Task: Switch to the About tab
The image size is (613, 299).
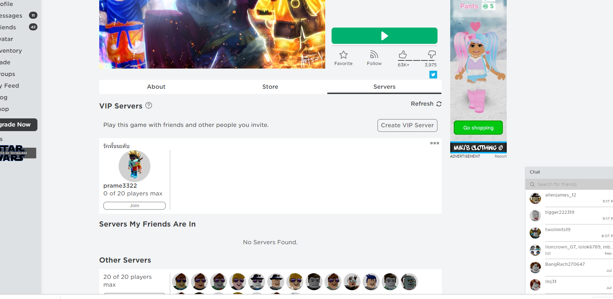Action: (x=156, y=87)
